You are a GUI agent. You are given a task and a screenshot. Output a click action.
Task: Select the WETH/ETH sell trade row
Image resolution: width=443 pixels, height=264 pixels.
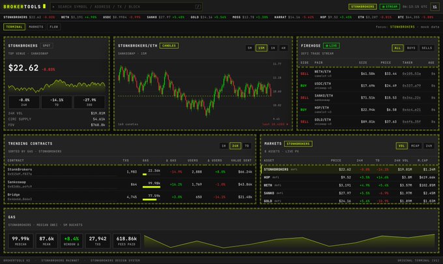coord(368,74)
